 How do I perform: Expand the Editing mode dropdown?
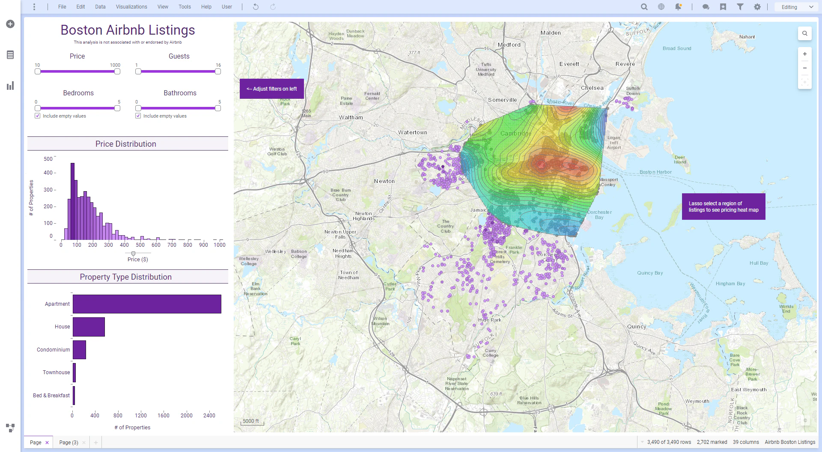point(795,7)
